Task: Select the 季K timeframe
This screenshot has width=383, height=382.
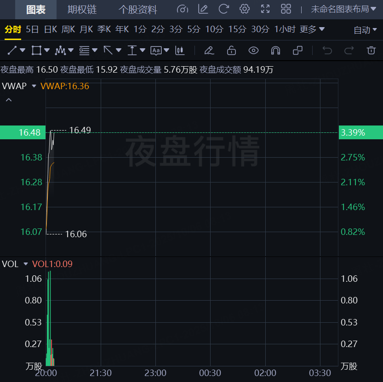Action: coord(104,29)
